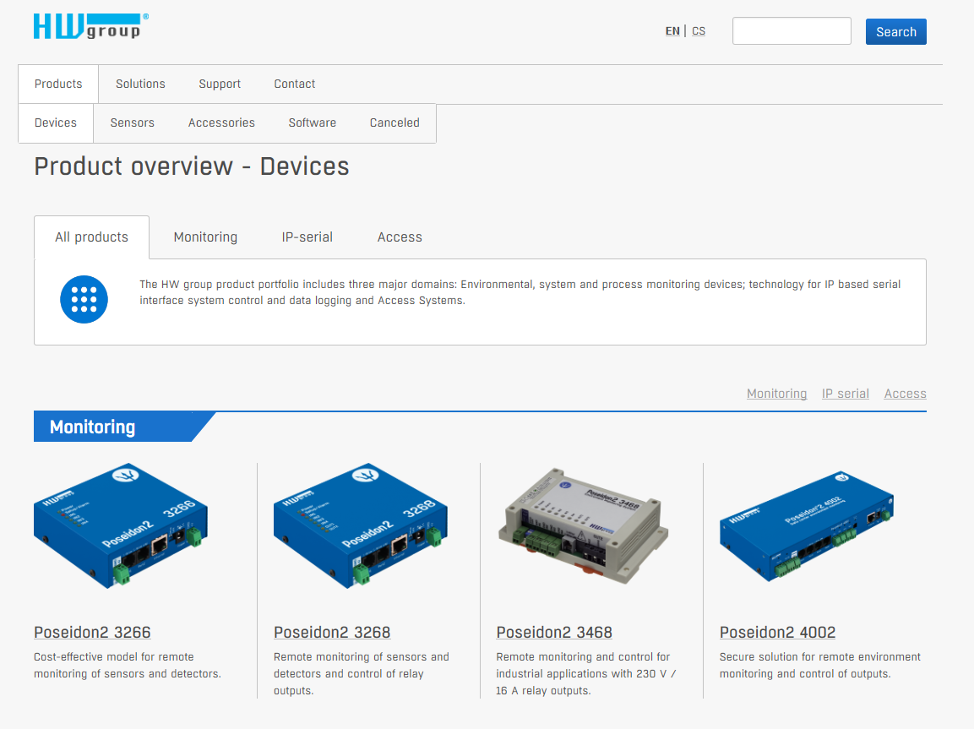Click the 'Product overview - Devices' heading
Viewport: 974px width, 729px height.
[x=191, y=166]
